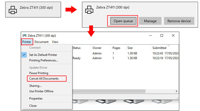The image size is (200, 111).
Task: Open the Sharing option
Action: 35,86
